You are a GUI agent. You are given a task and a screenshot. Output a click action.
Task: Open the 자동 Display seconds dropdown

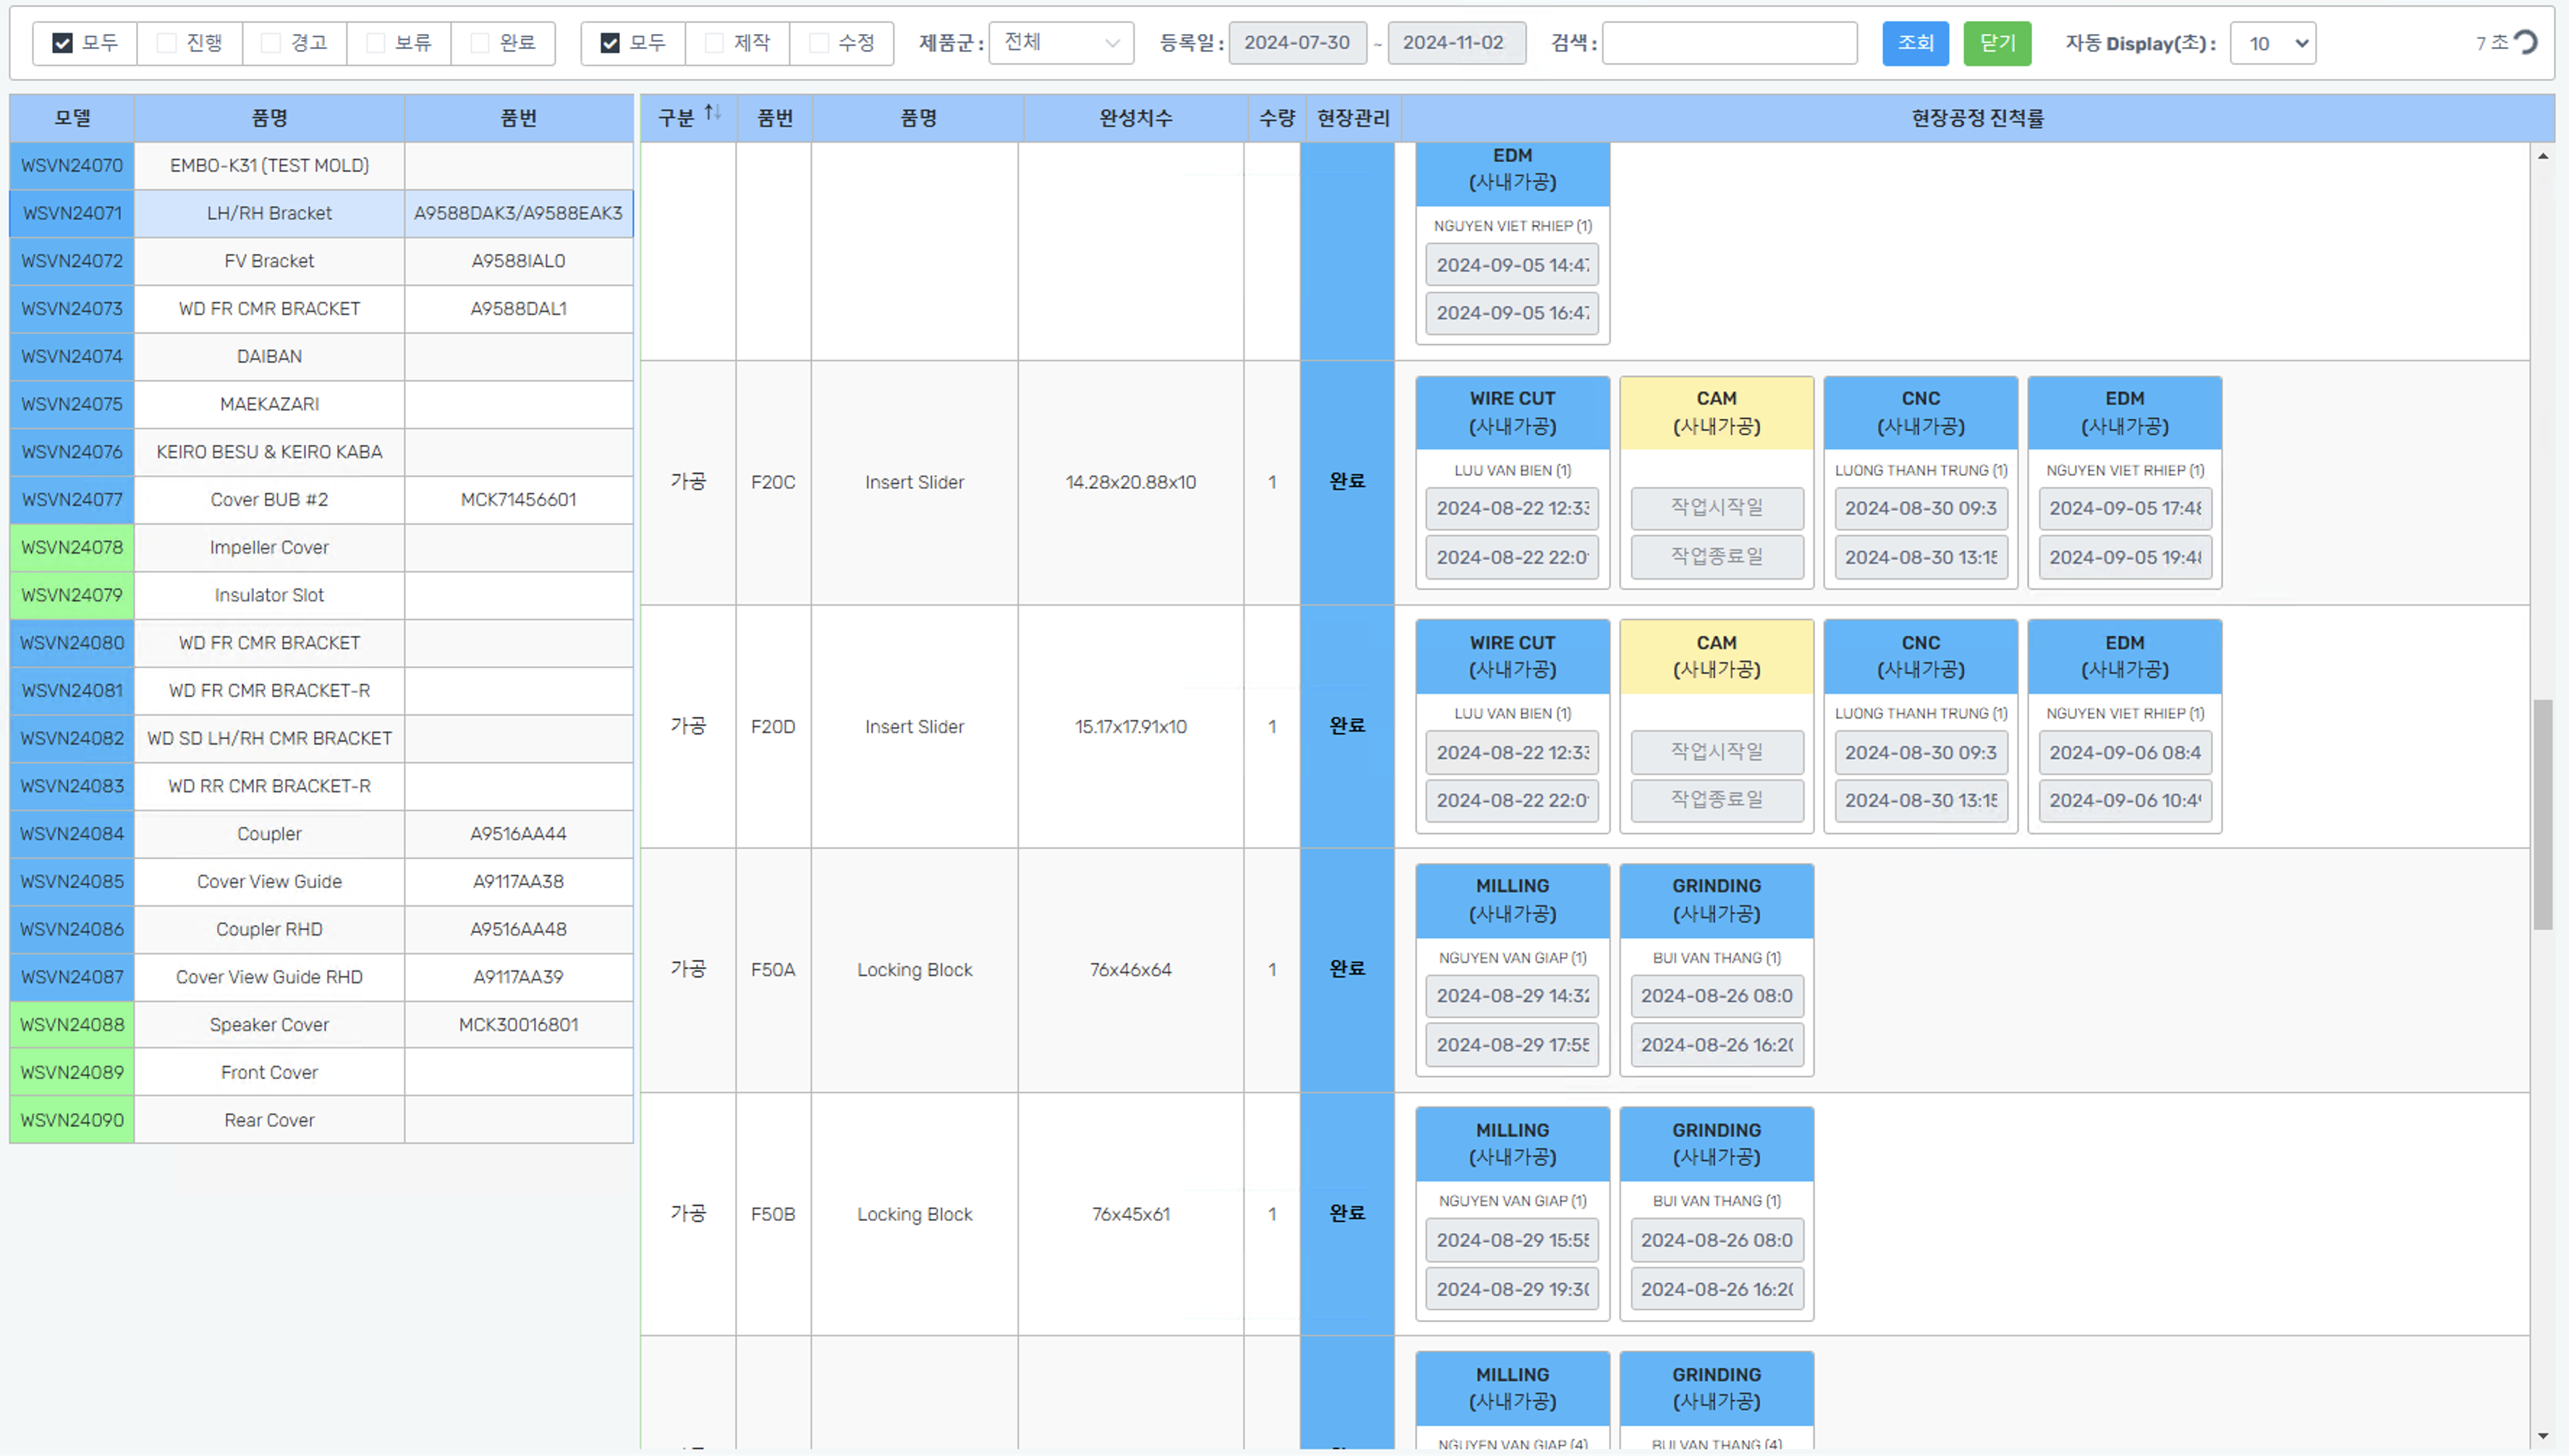(x=2272, y=43)
